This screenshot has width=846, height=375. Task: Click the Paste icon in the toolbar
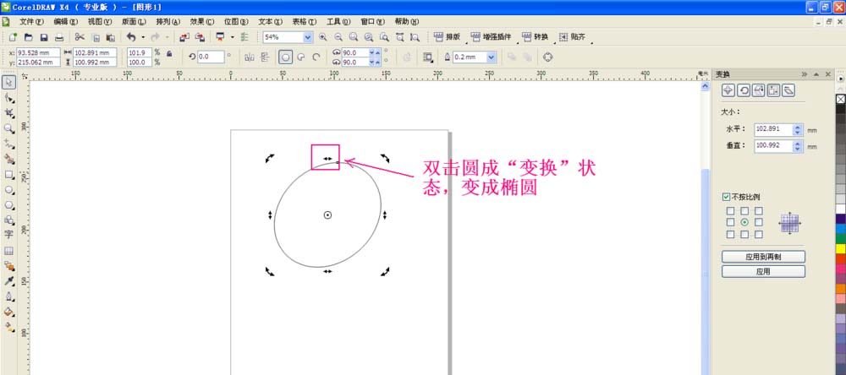(111, 37)
